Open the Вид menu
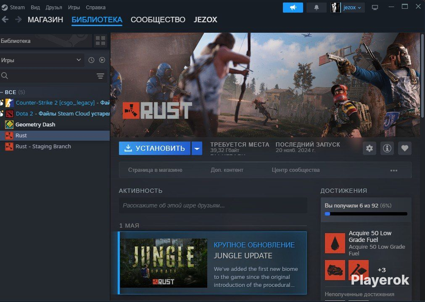Image resolution: width=425 pixels, height=302 pixels. click(35, 7)
